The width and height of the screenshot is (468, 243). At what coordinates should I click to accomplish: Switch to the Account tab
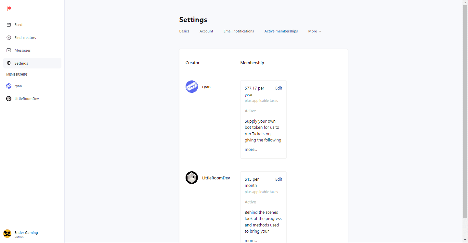[x=206, y=31]
